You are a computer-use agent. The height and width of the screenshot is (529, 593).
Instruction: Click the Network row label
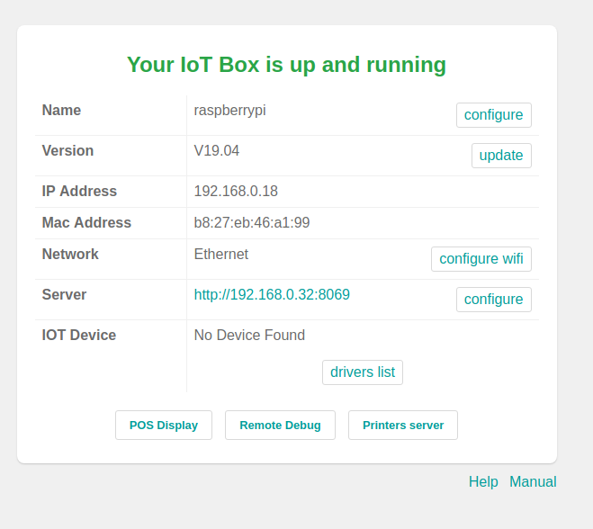point(70,254)
